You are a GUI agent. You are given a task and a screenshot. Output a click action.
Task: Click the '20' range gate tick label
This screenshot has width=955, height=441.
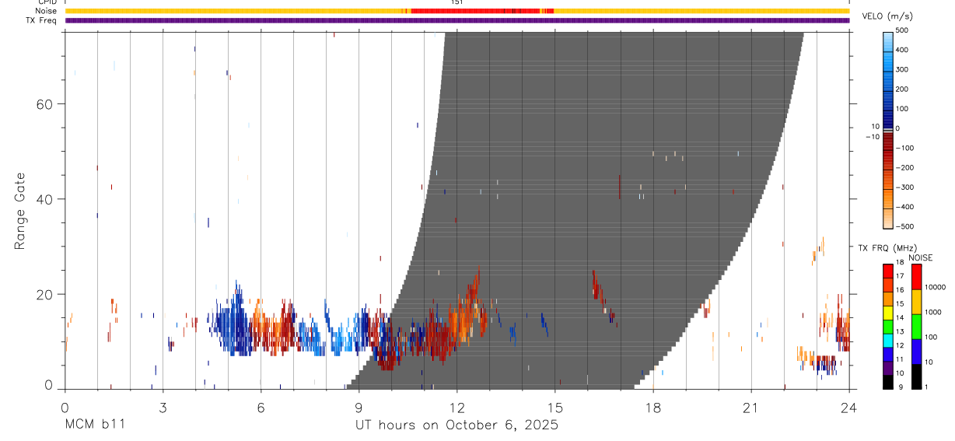44,294
